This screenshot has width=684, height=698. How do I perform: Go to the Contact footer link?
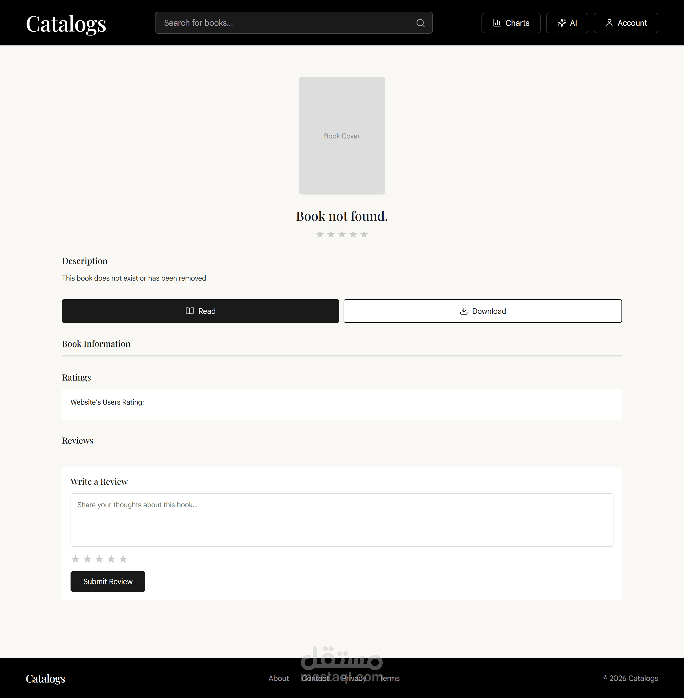tap(316, 678)
